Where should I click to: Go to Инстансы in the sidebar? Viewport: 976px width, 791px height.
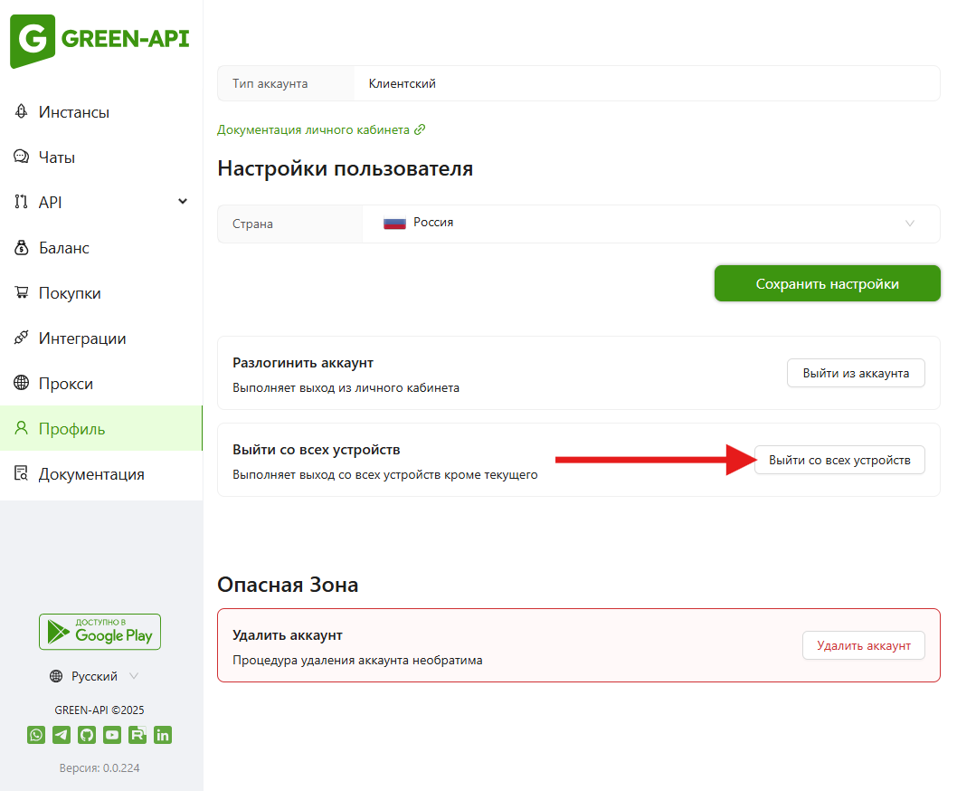pos(73,112)
